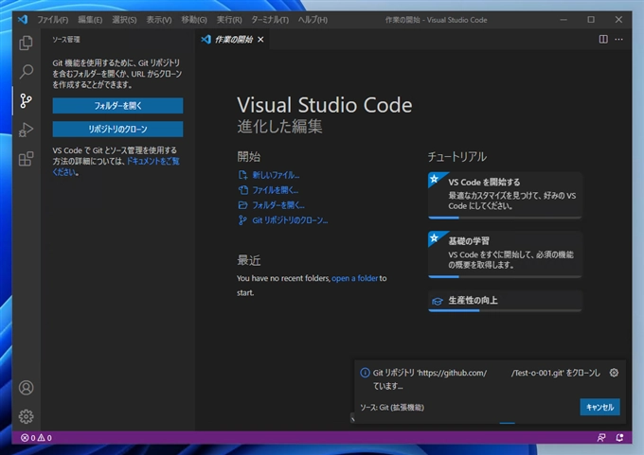This screenshot has width=644, height=455.
Task: Select the Source Control branch icon
Action: (26, 100)
